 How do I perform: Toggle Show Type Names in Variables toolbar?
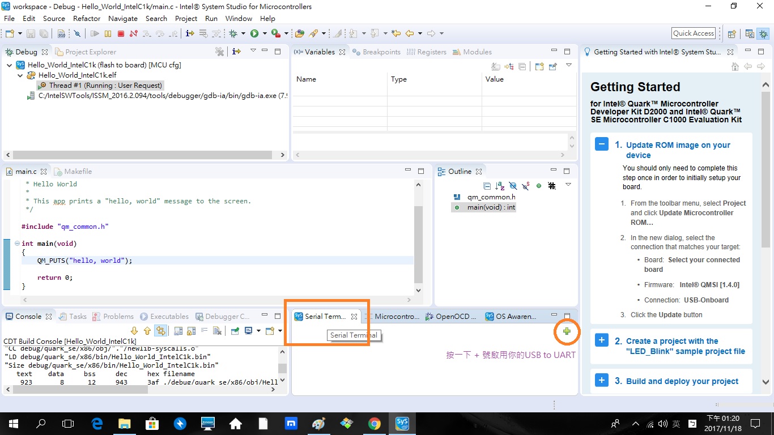(496, 66)
